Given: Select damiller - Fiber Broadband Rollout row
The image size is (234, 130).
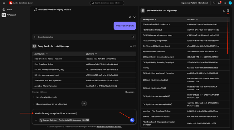Looking at the screenshot, I should (185, 117).
